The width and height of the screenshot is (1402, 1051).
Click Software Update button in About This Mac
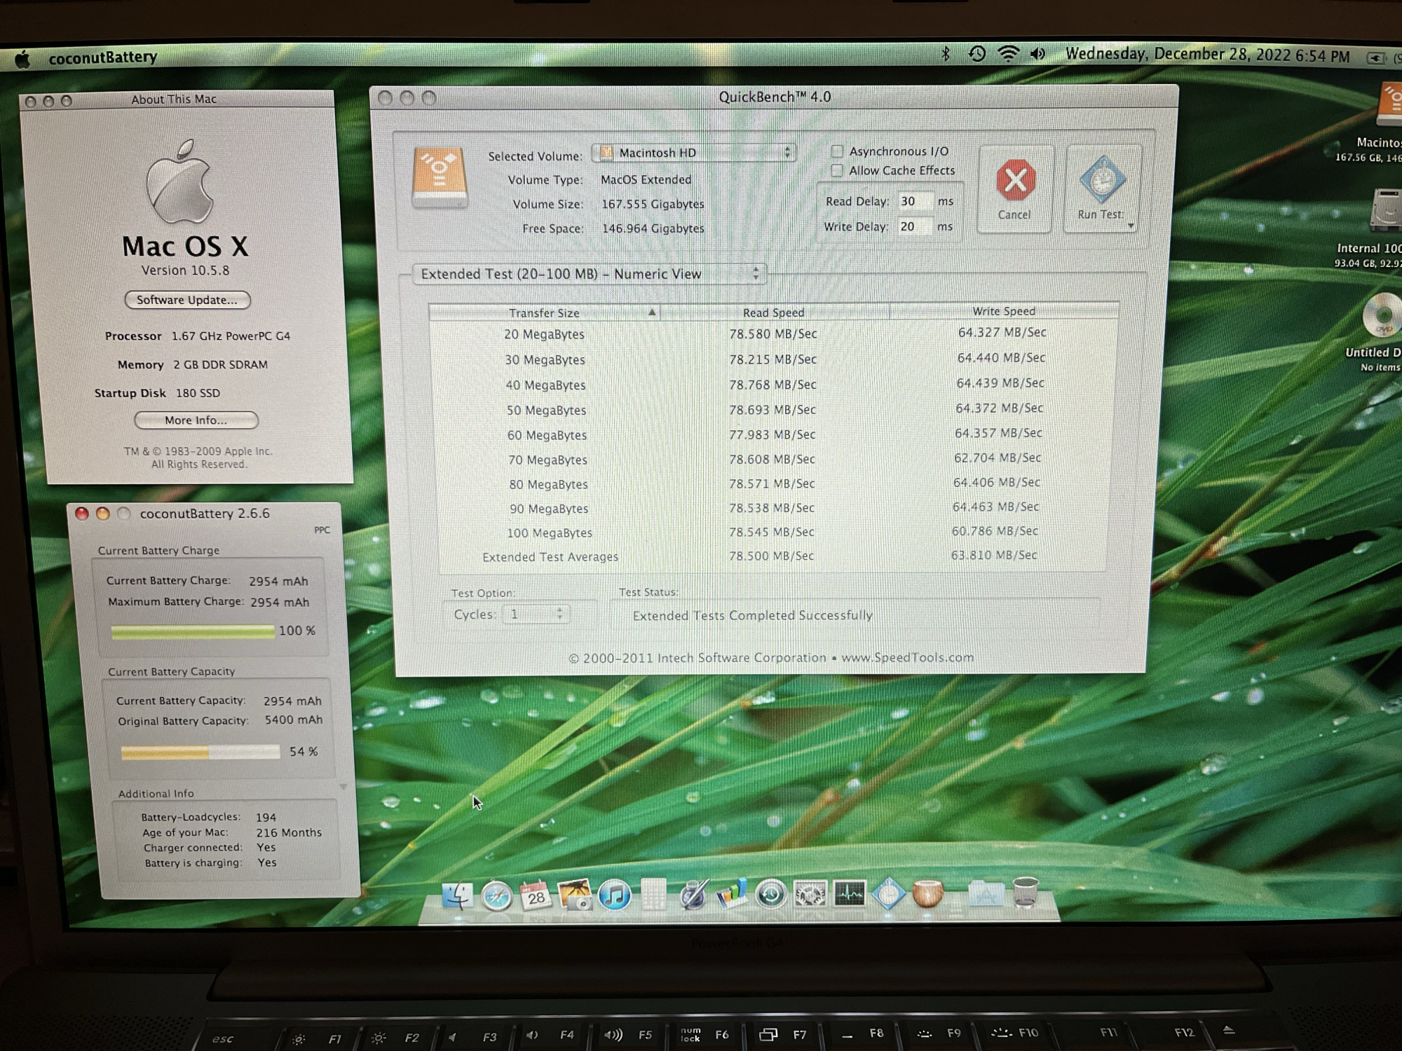pos(187,300)
